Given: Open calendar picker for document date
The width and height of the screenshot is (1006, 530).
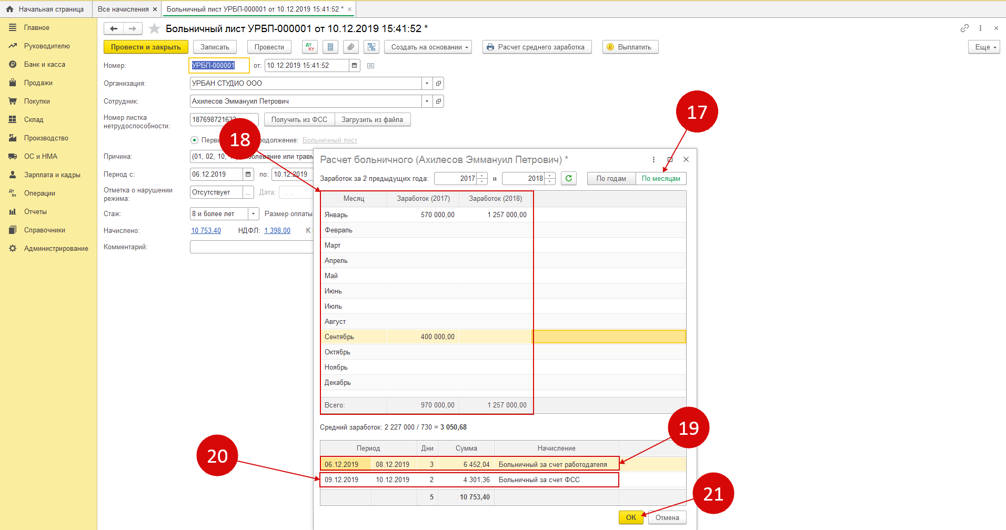Looking at the screenshot, I should tap(355, 65).
